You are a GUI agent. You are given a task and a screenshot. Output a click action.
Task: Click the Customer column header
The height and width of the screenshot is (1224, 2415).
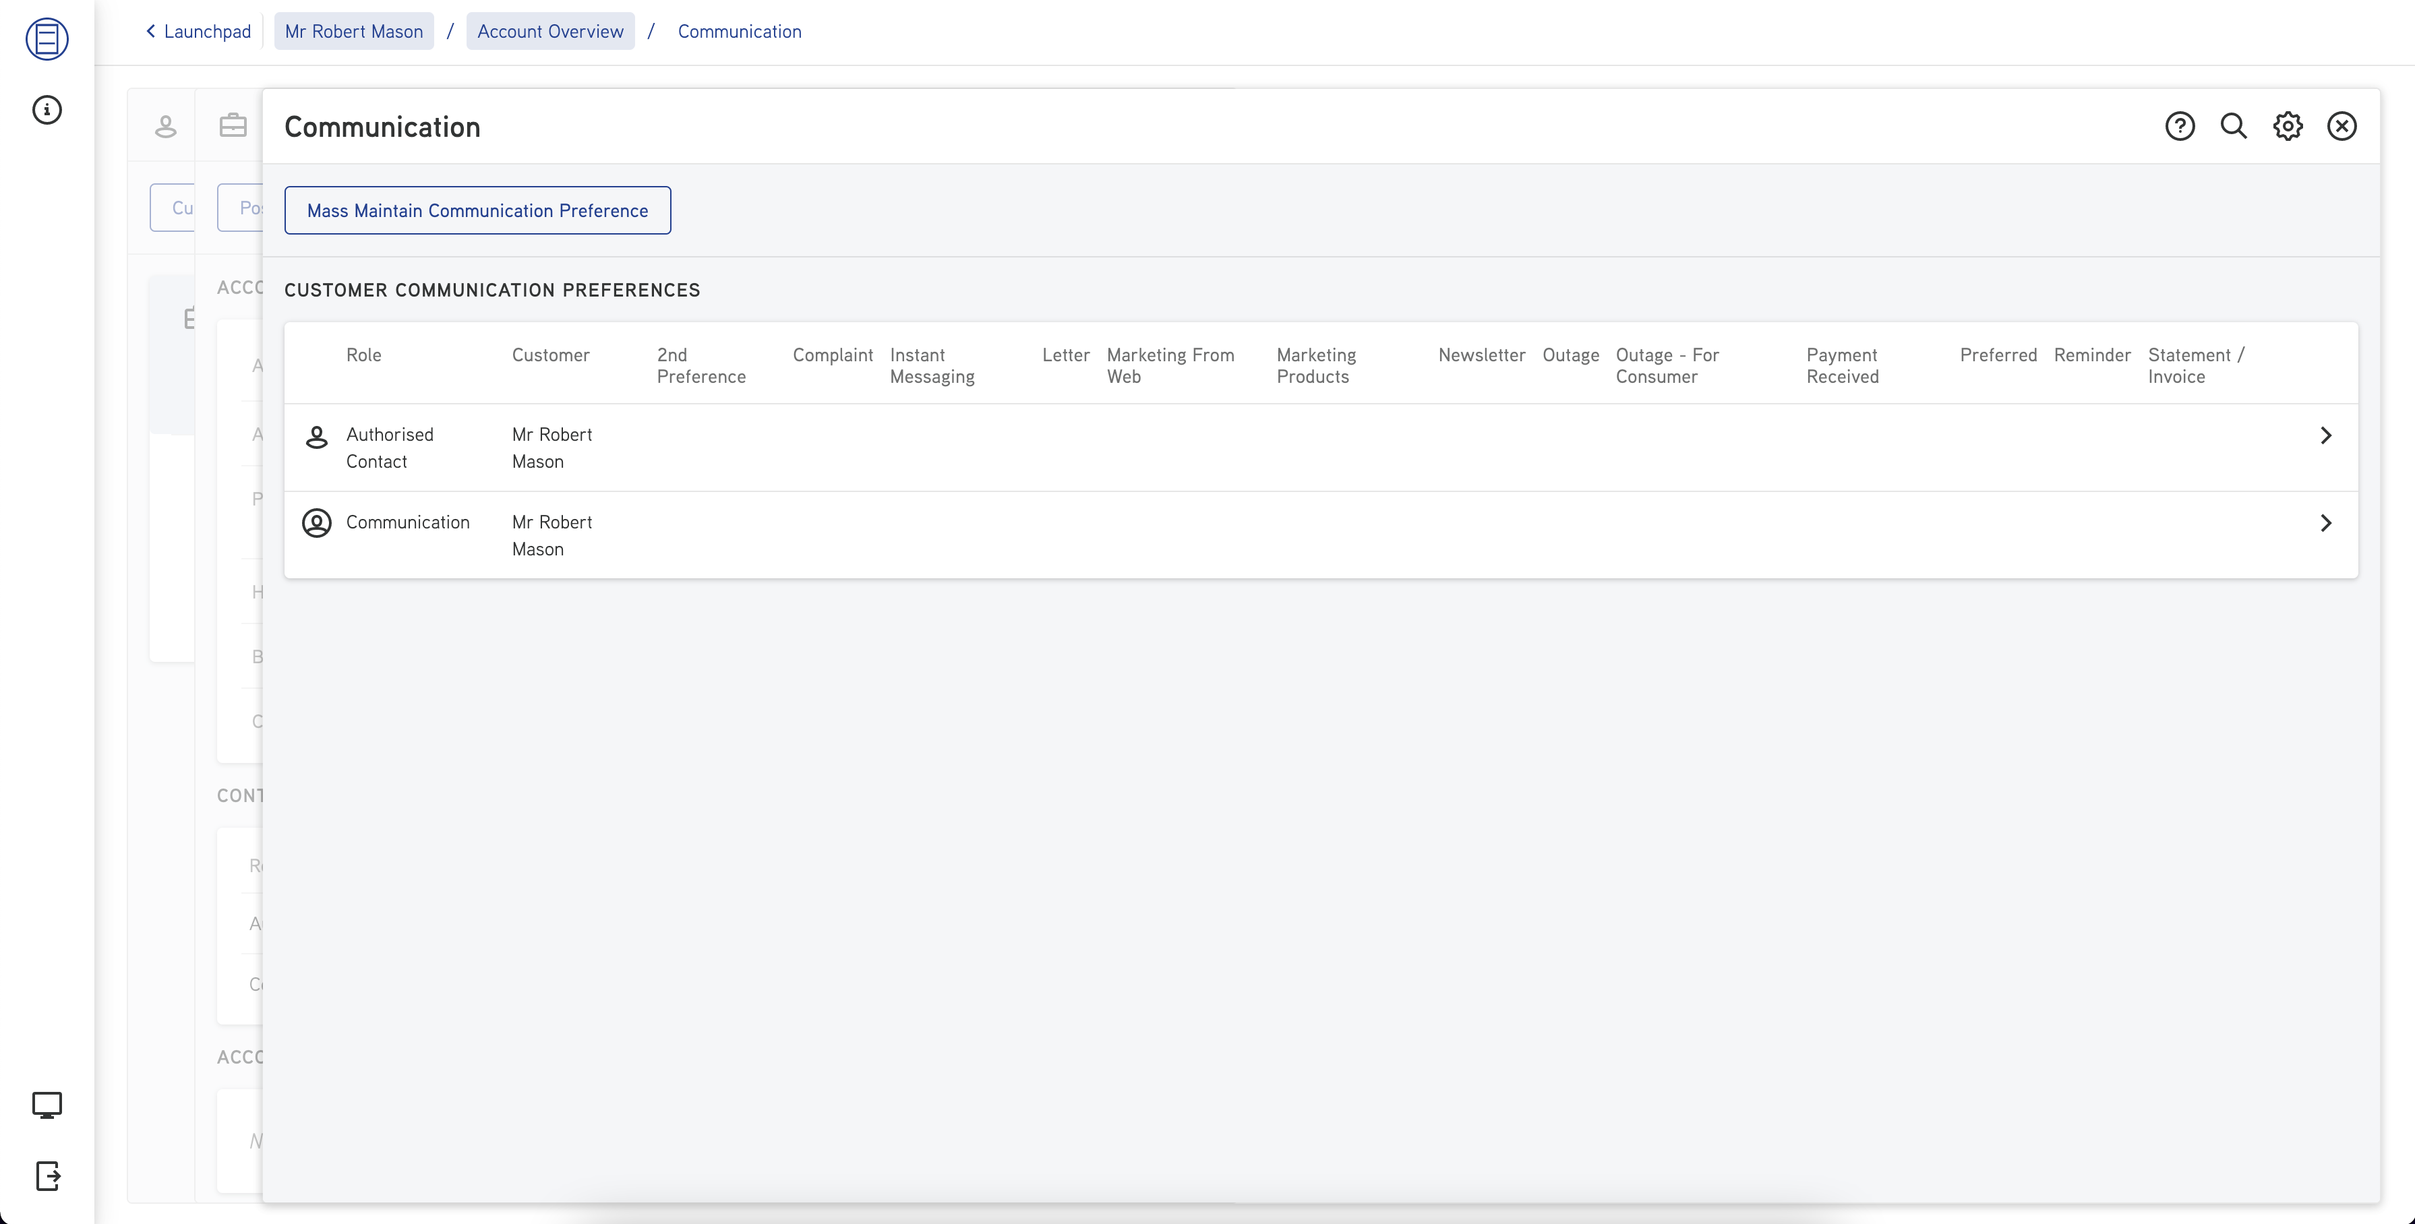[550, 355]
